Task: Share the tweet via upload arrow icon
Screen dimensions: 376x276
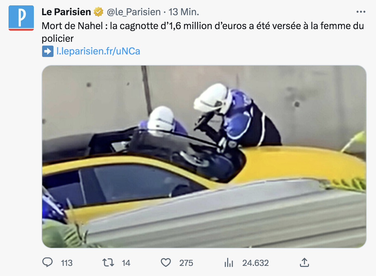Action: coord(304,262)
